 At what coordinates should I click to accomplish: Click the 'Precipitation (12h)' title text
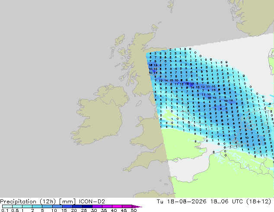click(x=28, y=202)
